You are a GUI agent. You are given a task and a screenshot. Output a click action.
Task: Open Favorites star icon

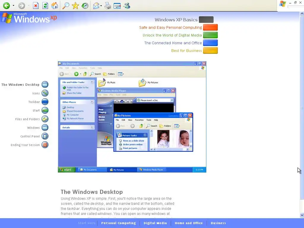[75, 6]
